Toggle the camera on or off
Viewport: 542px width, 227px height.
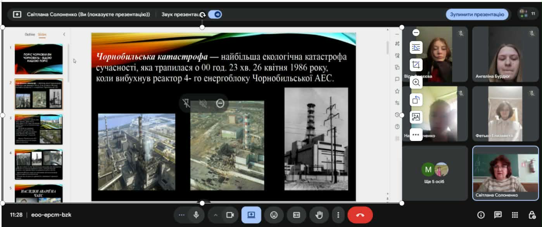coord(230,215)
